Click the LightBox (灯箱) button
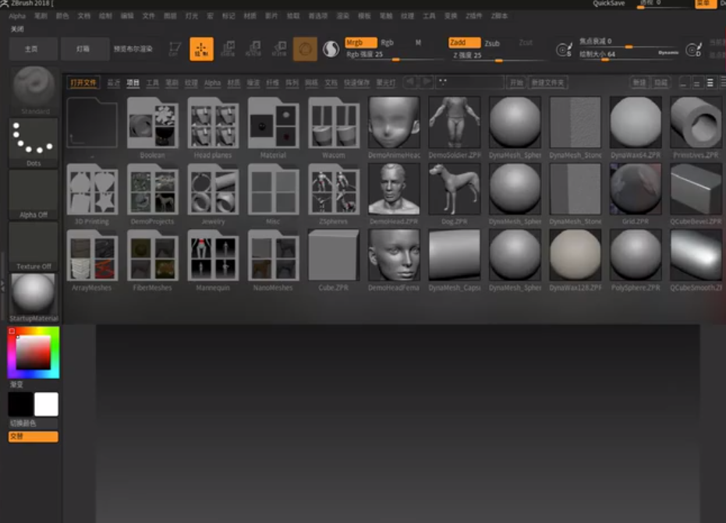Viewport: 726px width, 523px height. pyautogui.click(x=85, y=49)
